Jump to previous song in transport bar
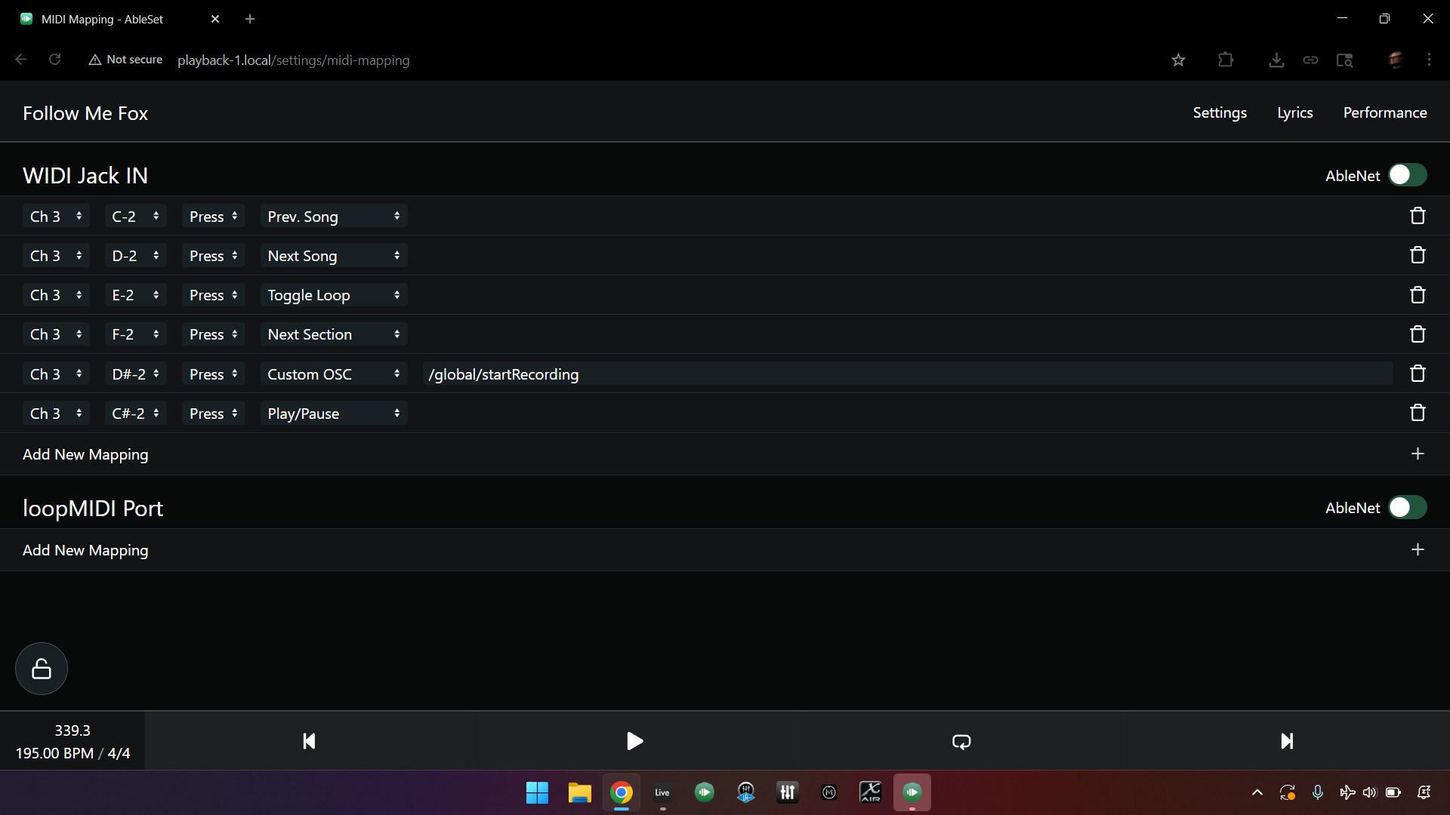1450x815 pixels. pos(309,741)
